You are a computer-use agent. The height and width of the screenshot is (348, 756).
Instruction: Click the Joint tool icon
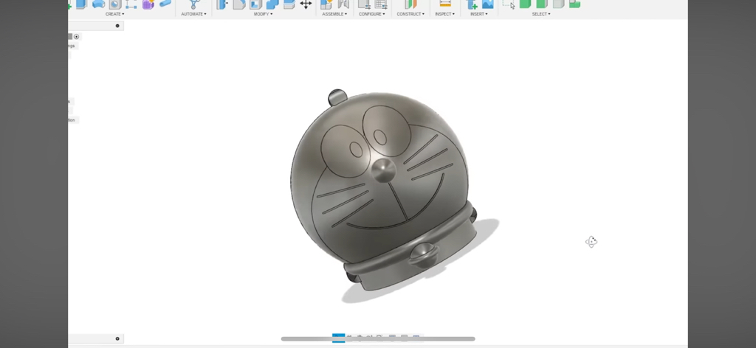tap(343, 4)
